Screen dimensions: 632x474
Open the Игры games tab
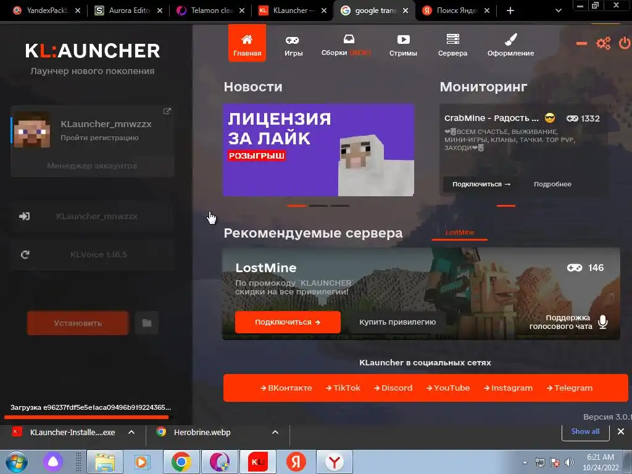[293, 46]
